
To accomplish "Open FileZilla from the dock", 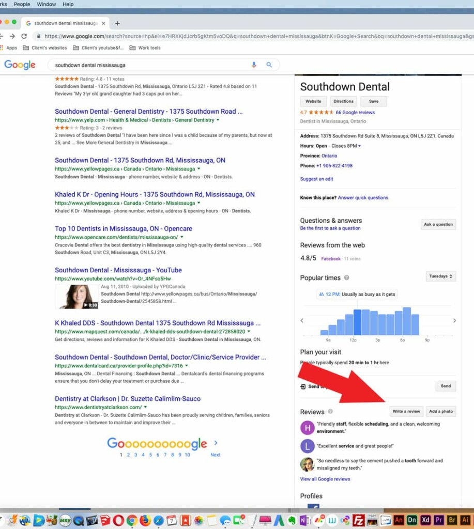I will (358, 520).
